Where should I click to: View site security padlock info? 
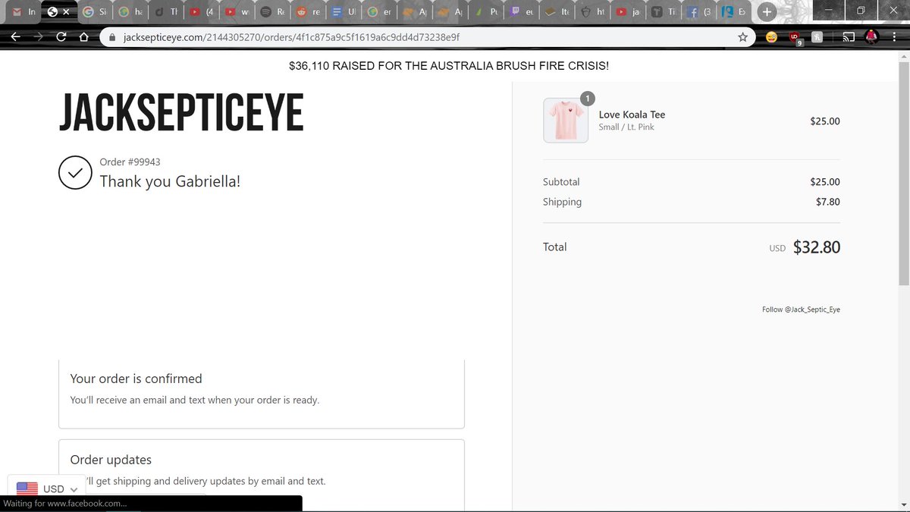(x=111, y=36)
